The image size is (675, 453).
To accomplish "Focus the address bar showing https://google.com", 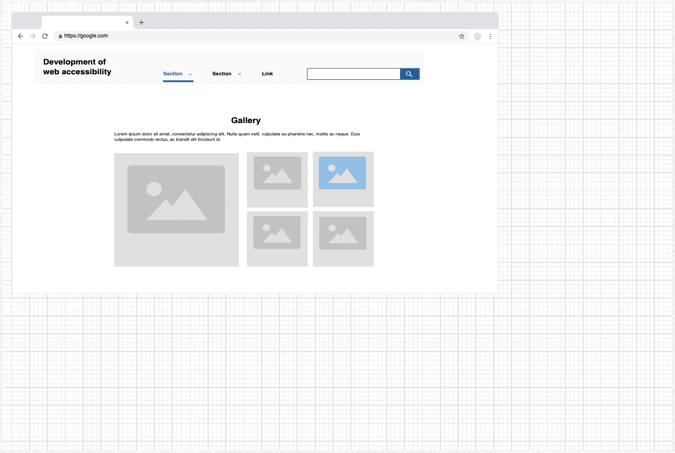I will pyautogui.click(x=246, y=36).
